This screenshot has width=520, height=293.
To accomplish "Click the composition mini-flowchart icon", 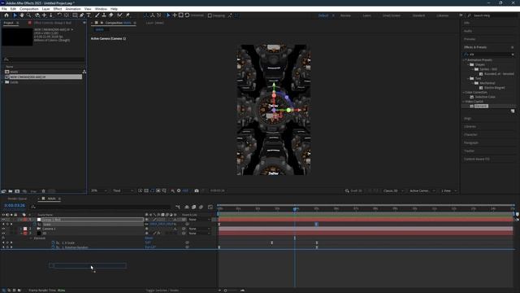I will (x=178, y=207).
